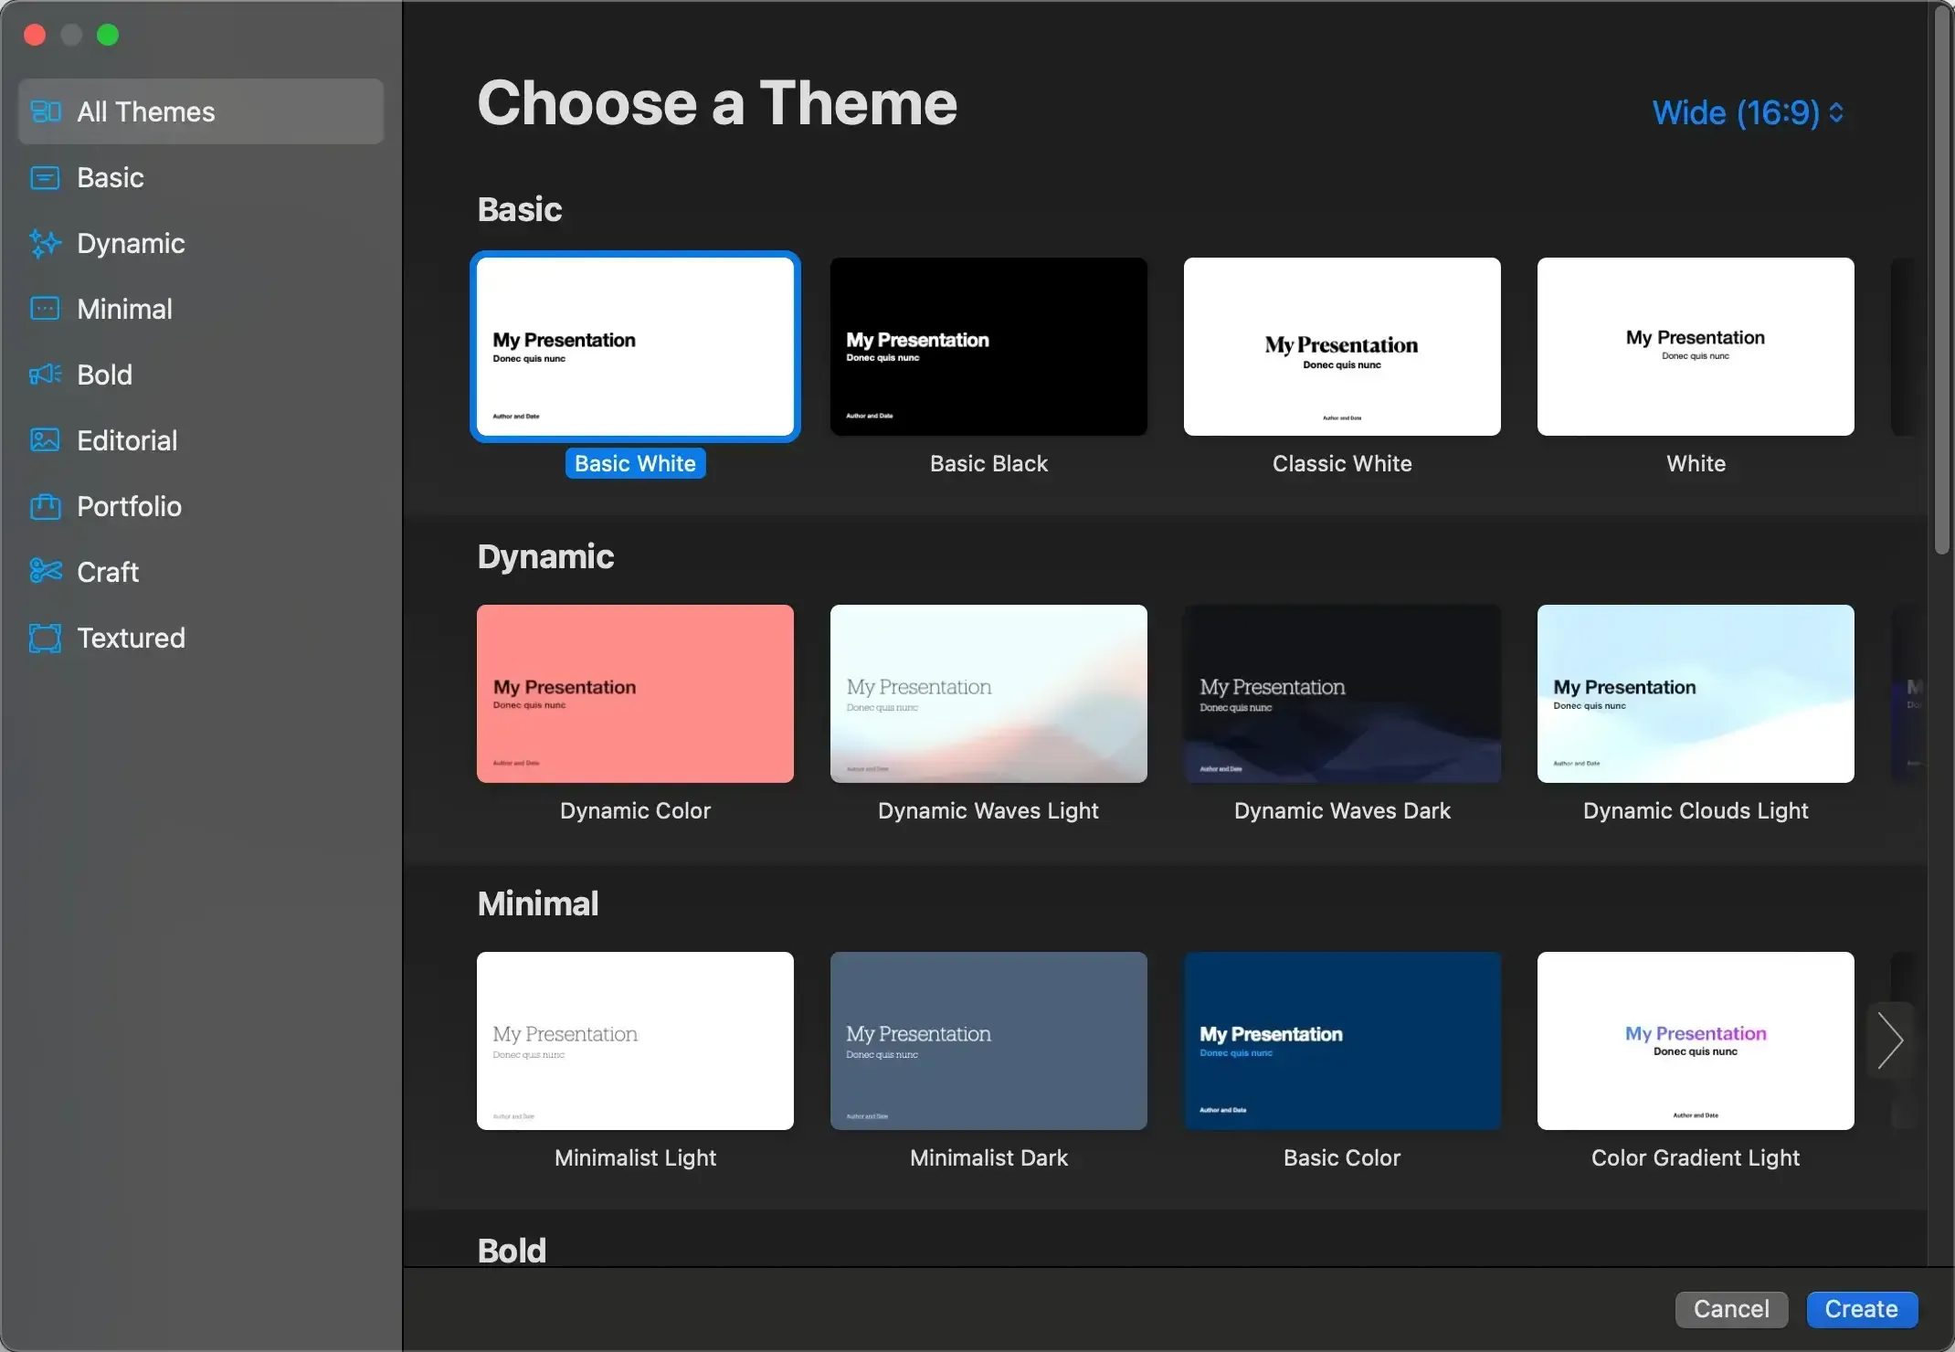Image resolution: width=1955 pixels, height=1352 pixels.
Task: Select the Minimalist Light theme thumbnail
Action: tap(635, 1040)
